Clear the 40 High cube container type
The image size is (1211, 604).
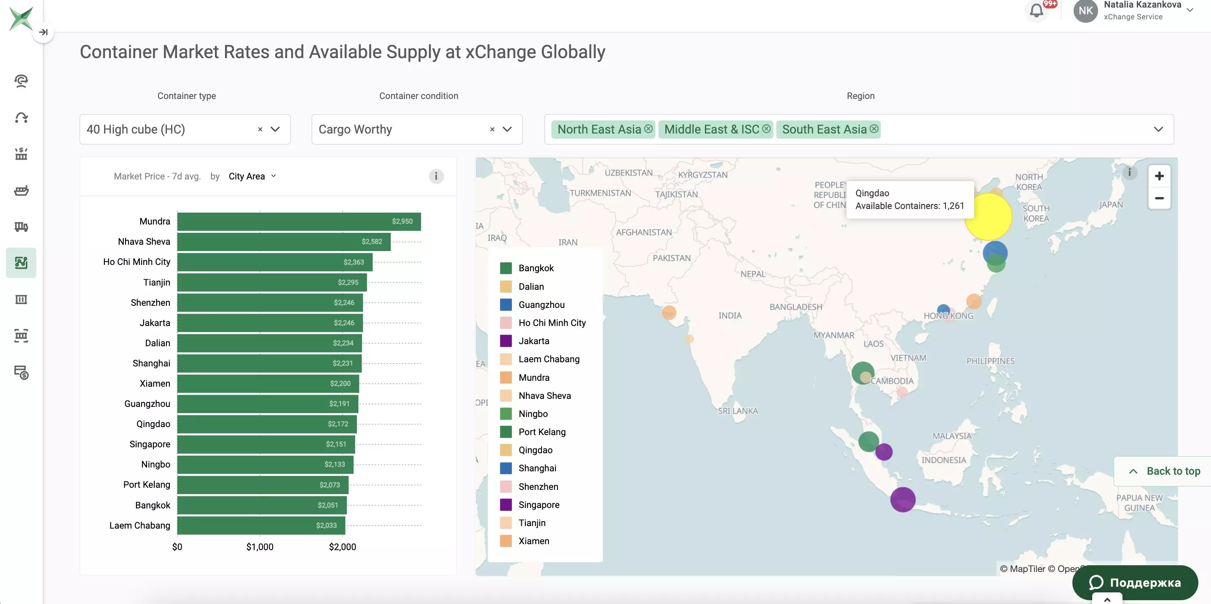click(x=260, y=129)
